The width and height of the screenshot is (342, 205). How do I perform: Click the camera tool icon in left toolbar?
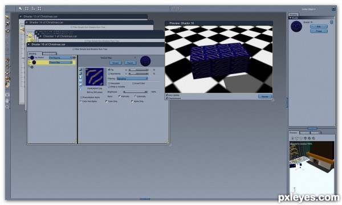[7, 95]
